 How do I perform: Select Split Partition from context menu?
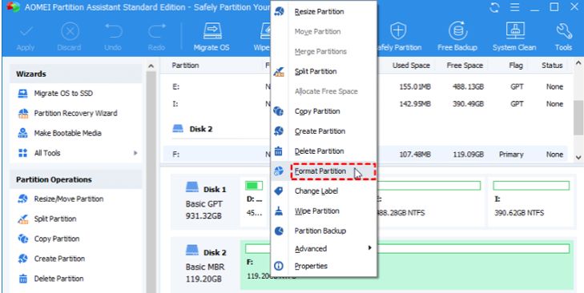(324, 71)
